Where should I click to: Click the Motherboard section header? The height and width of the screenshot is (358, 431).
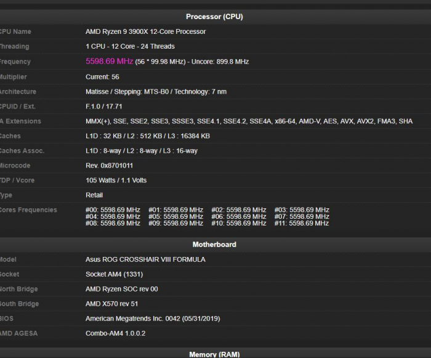click(x=214, y=245)
